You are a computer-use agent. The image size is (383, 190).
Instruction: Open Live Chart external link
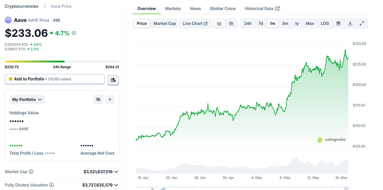[195, 23]
